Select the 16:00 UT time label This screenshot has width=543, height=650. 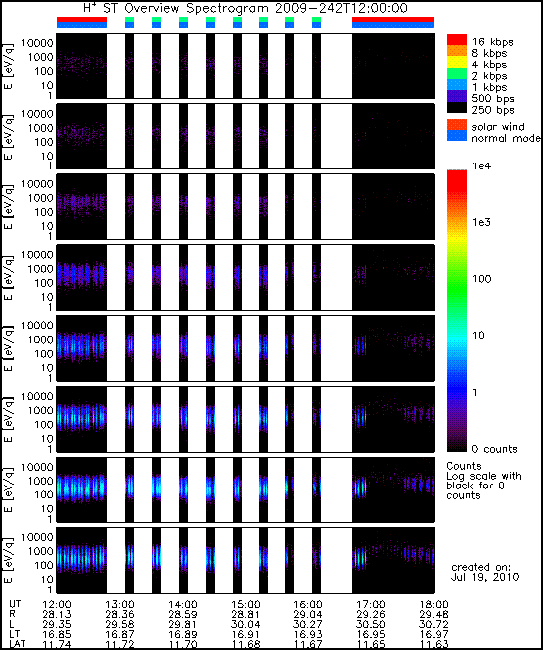point(308,604)
